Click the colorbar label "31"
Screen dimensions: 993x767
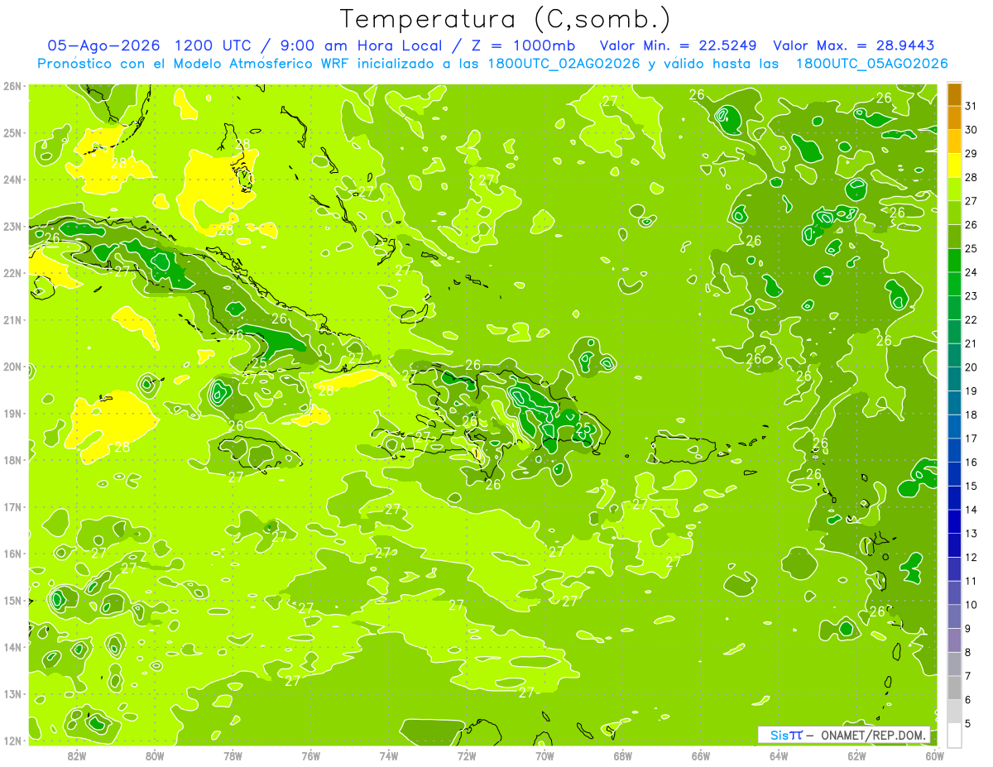point(971,106)
